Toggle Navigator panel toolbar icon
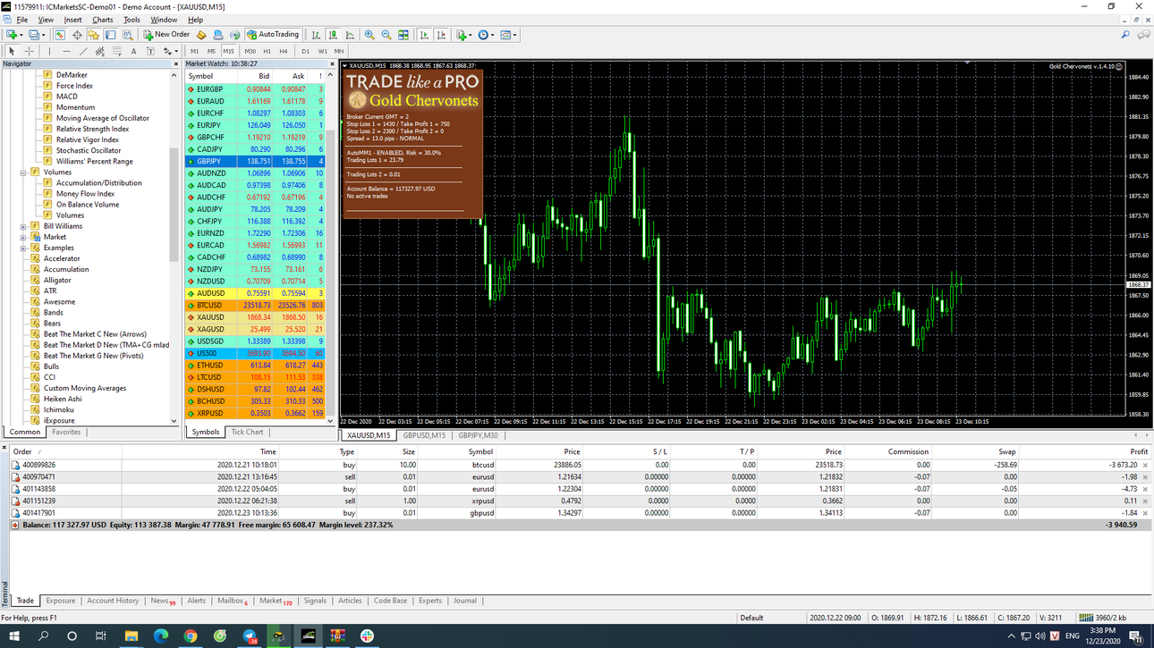The width and height of the screenshot is (1154, 648). [x=94, y=35]
